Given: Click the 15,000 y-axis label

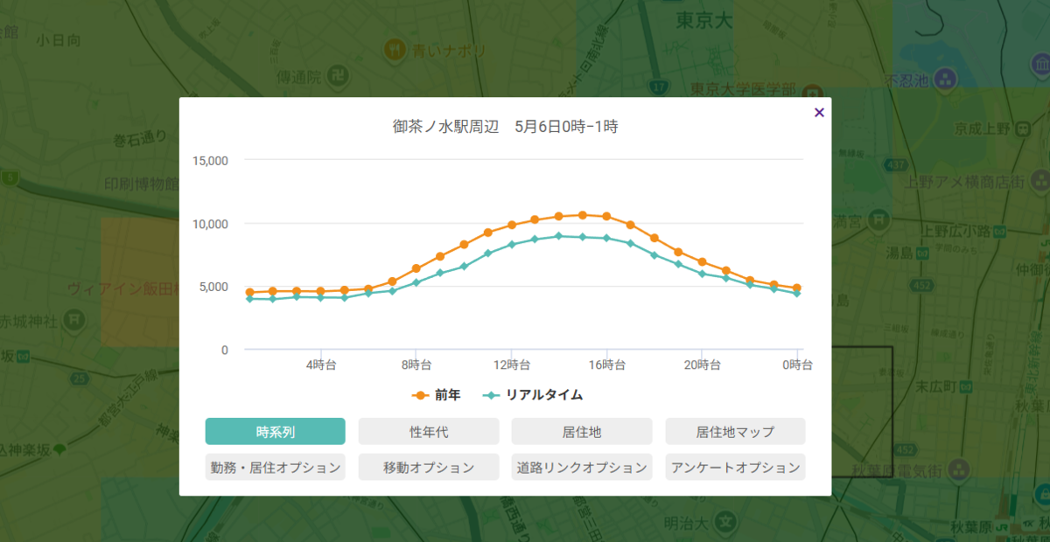Looking at the screenshot, I should [210, 161].
